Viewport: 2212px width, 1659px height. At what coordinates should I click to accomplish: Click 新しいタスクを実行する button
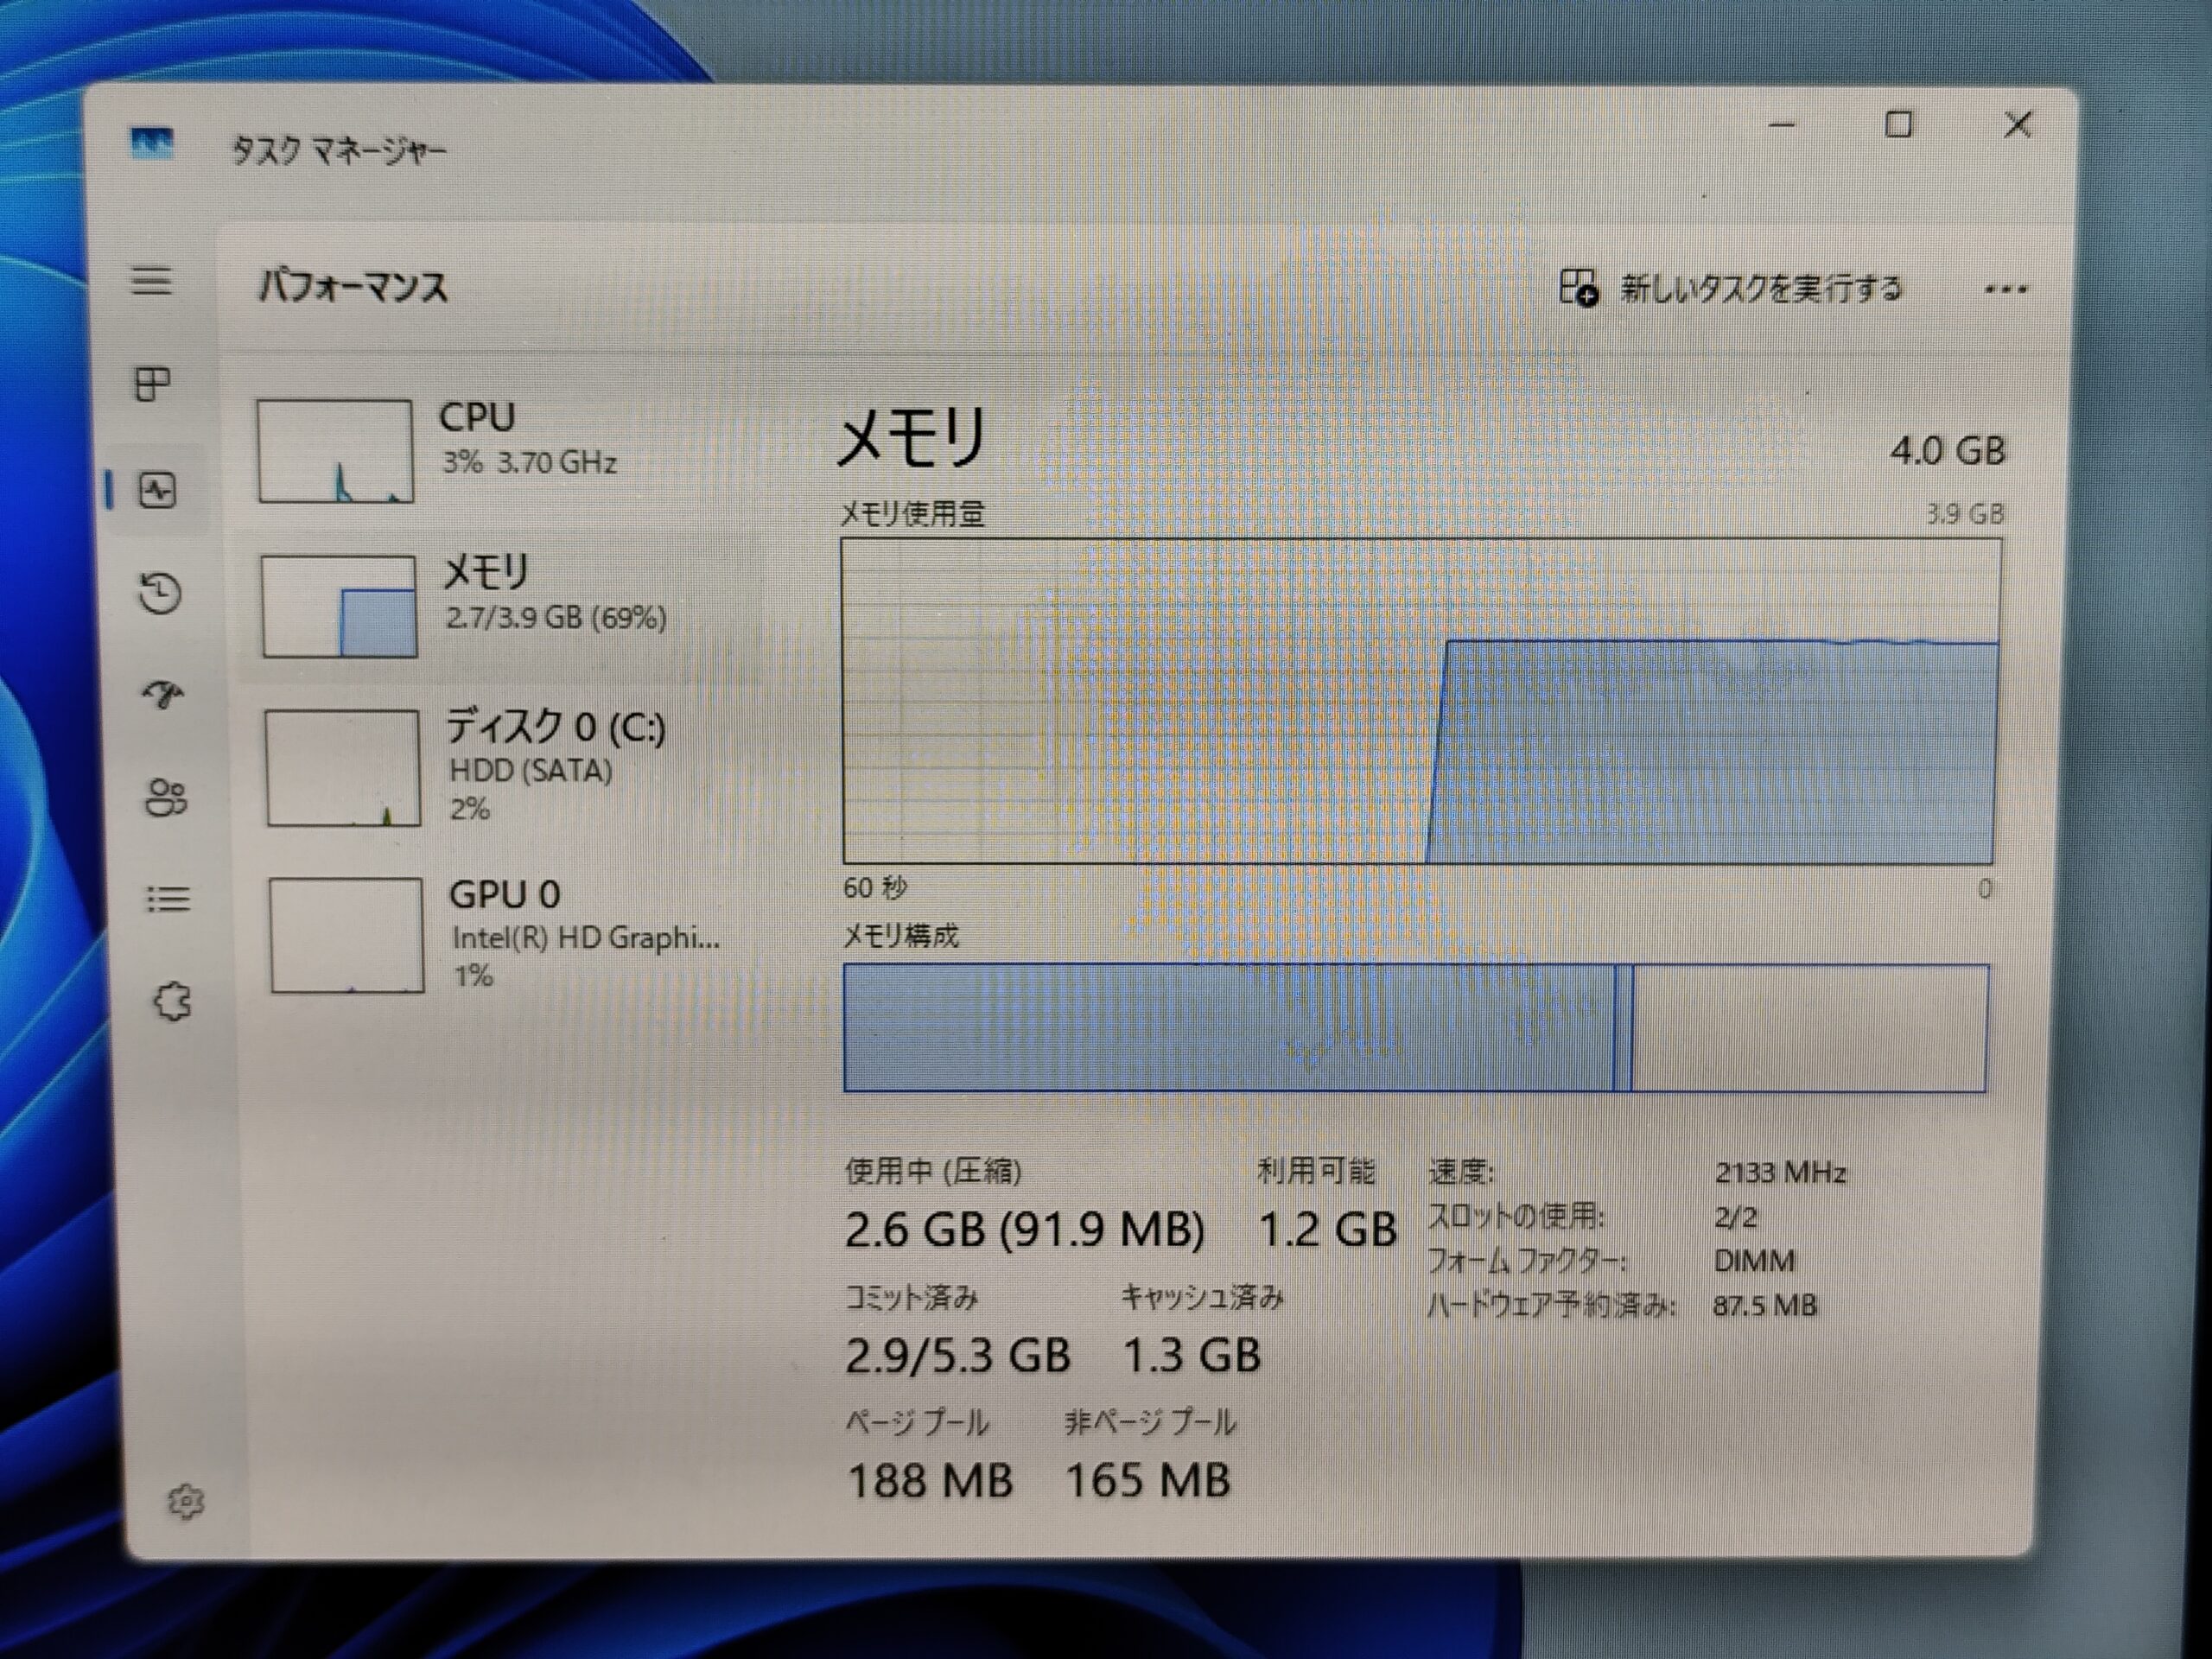pos(1730,288)
